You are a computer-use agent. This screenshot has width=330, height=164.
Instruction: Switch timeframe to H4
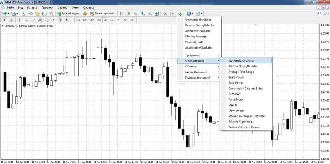[x=112, y=20]
